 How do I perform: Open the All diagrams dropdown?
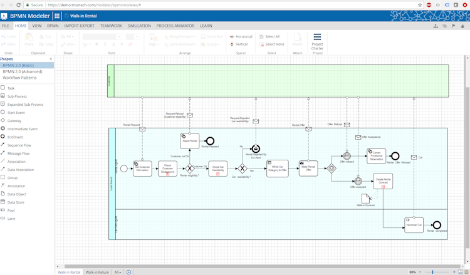pos(118,272)
